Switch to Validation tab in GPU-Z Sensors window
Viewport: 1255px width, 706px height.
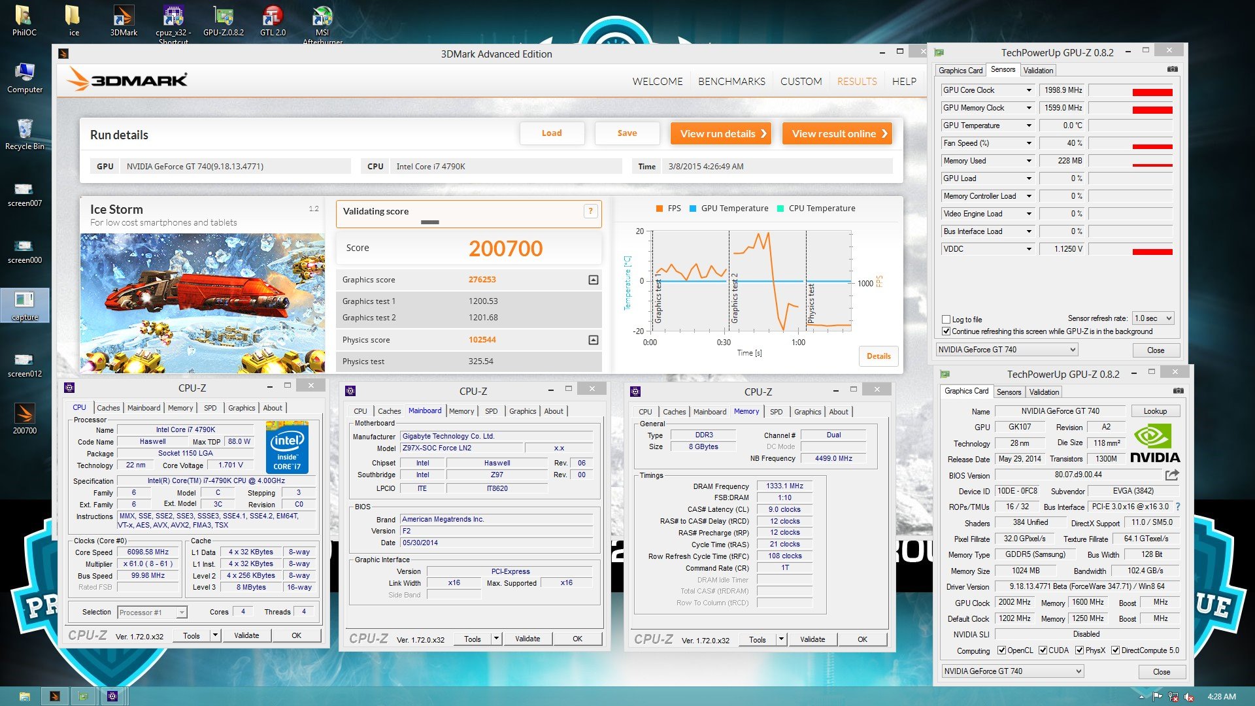tap(1038, 71)
